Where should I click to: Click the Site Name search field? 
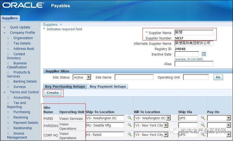[134, 77]
